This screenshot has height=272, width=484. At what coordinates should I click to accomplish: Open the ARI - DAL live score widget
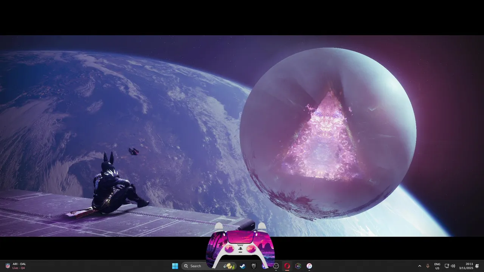pos(16,266)
